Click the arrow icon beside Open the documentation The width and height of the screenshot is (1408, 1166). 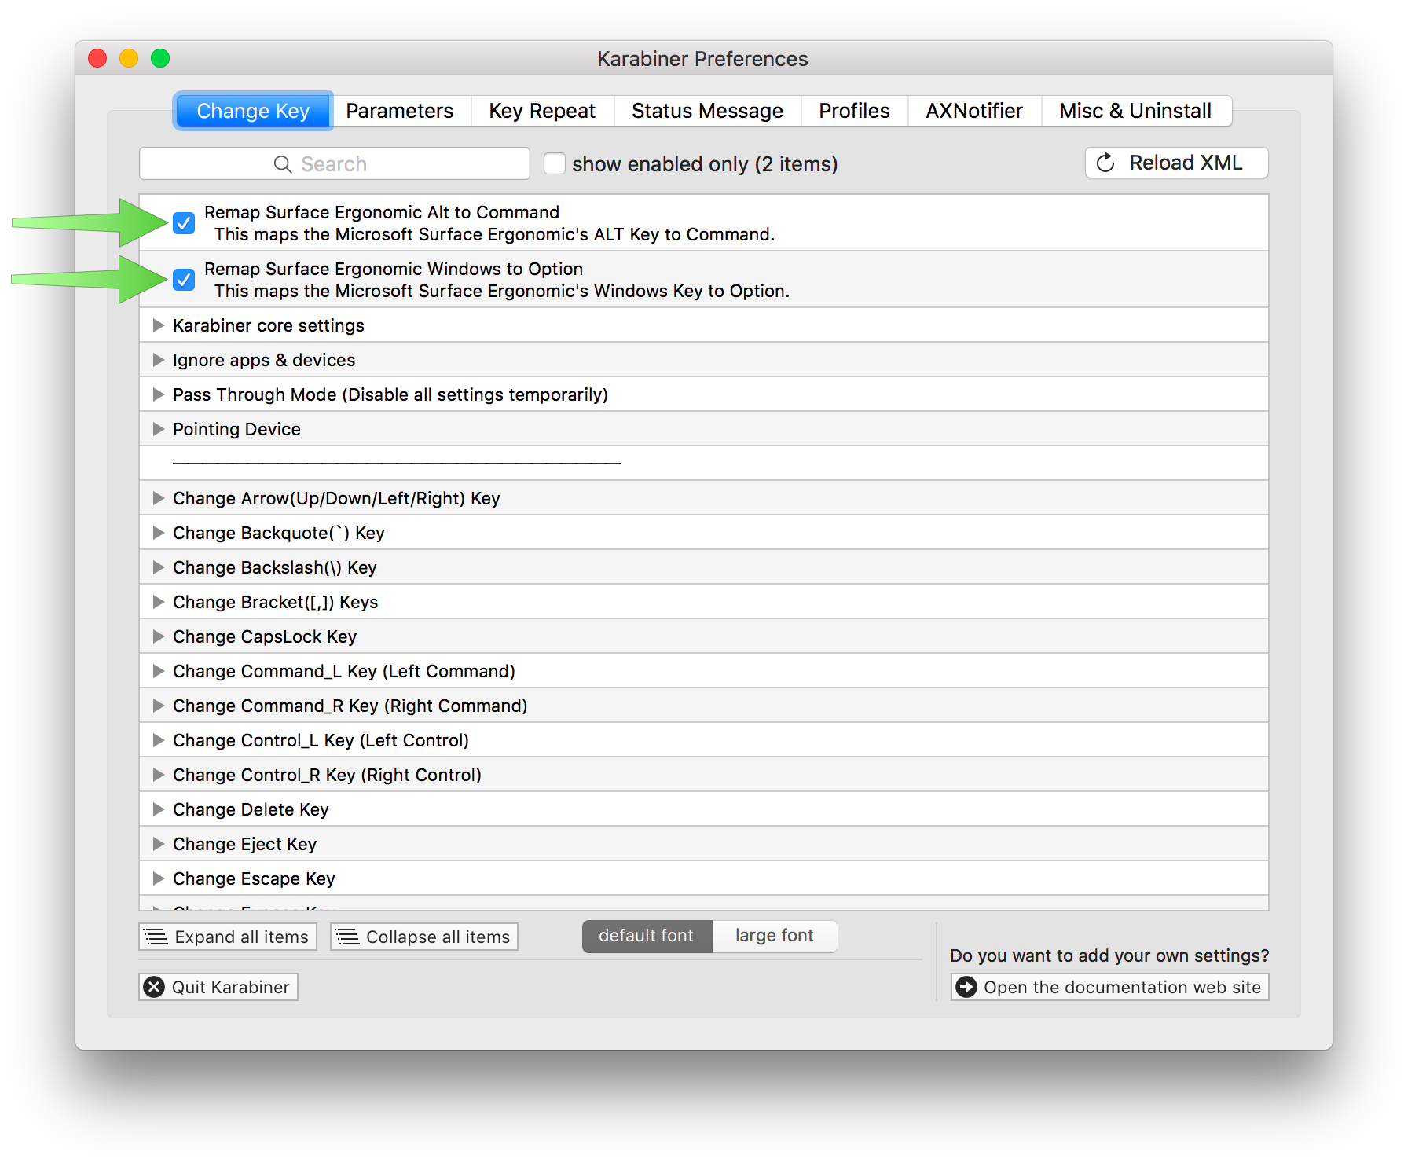click(x=966, y=987)
